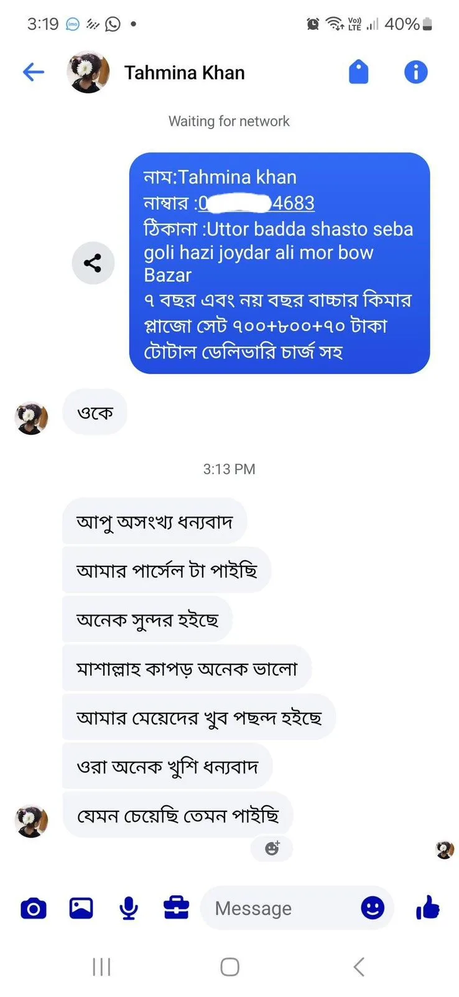Open the emoji picker smiley

click(x=373, y=908)
